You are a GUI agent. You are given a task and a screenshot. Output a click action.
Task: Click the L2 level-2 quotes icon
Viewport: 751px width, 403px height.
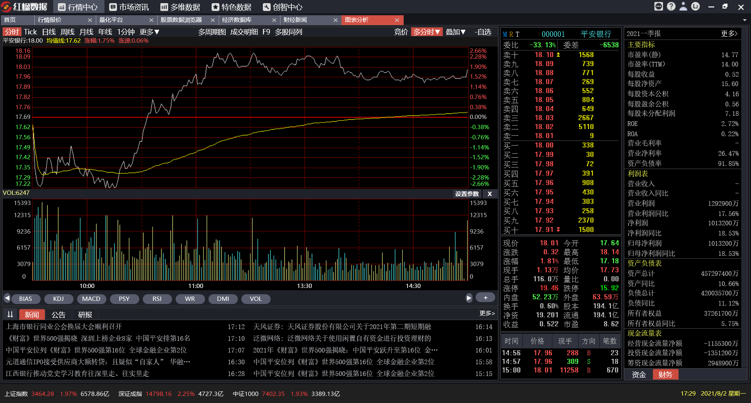(x=696, y=6)
